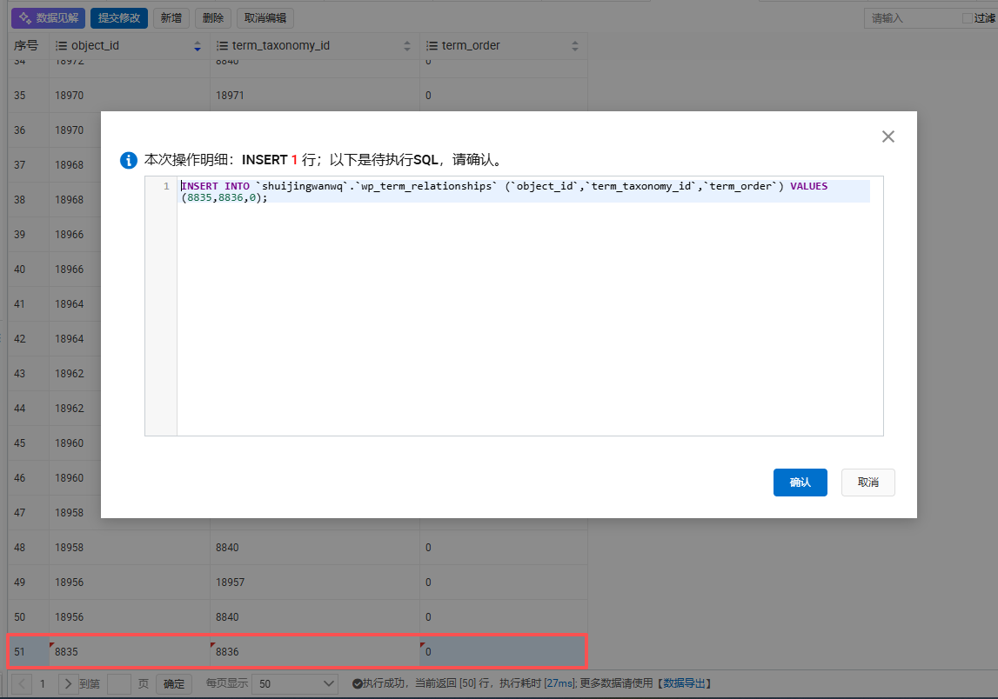Click the 取消 cancel button in dialog
998x699 pixels.
click(867, 483)
